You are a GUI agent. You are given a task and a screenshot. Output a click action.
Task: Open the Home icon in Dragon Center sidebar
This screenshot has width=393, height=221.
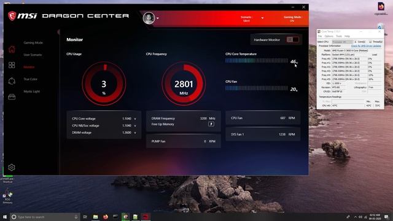coord(12,49)
